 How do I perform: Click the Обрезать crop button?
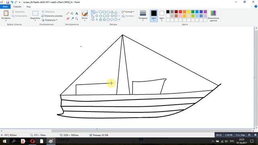[48, 12]
